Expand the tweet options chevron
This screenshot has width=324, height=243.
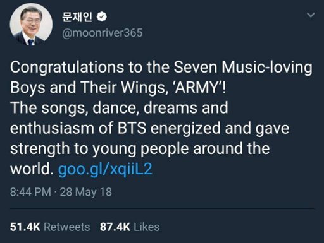[x=311, y=15]
